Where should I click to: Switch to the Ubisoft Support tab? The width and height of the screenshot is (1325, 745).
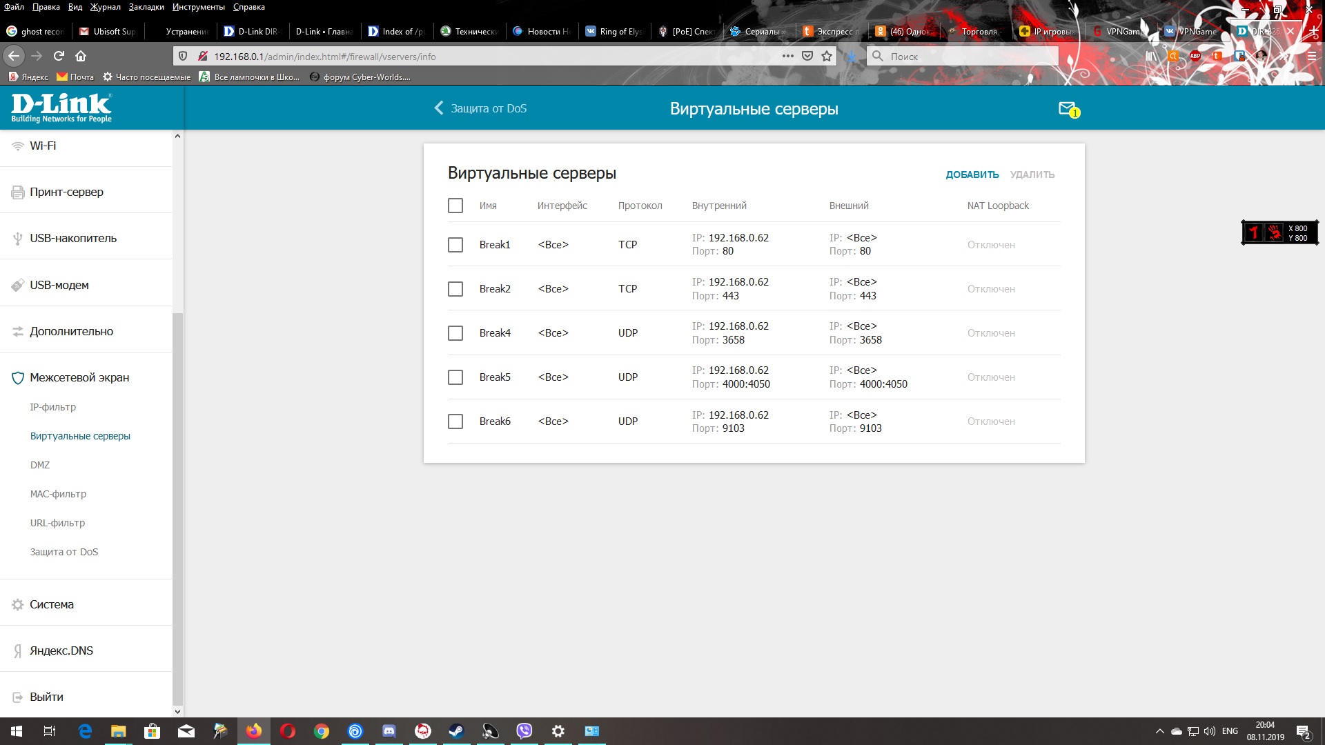(x=109, y=31)
